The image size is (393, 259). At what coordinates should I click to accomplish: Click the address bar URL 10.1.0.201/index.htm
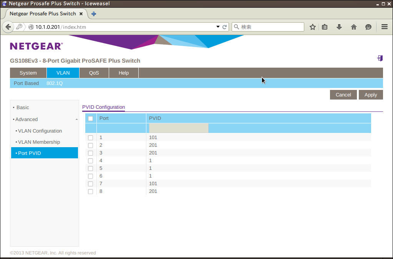pos(61,27)
